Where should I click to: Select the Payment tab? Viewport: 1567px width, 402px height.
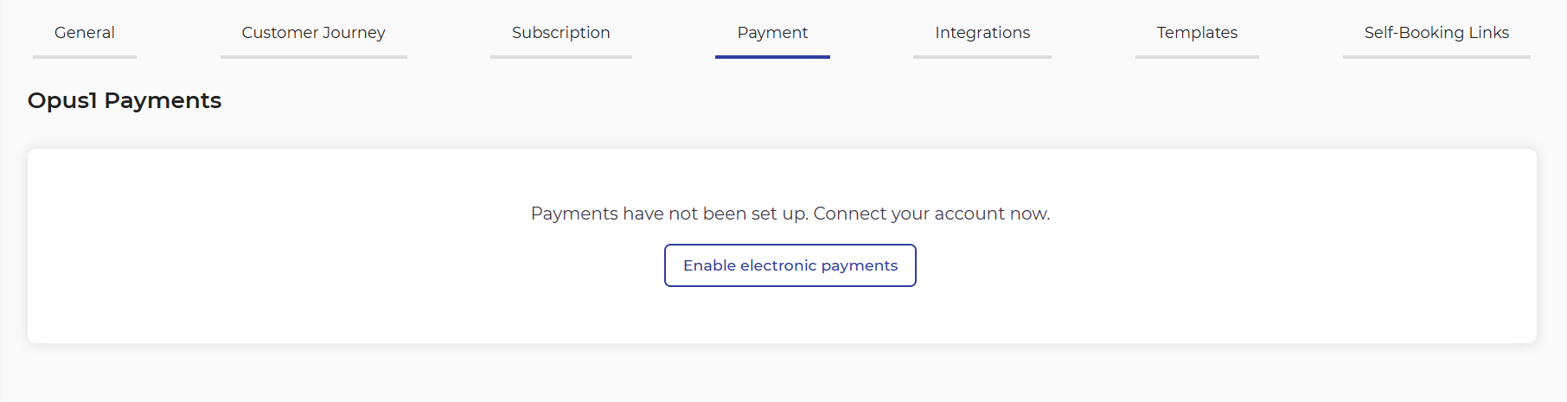772,33
